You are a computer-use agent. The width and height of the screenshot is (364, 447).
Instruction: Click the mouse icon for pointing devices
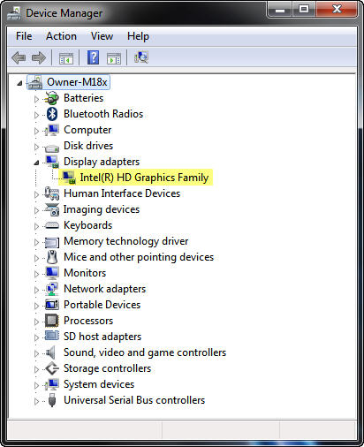click(52, 257)
